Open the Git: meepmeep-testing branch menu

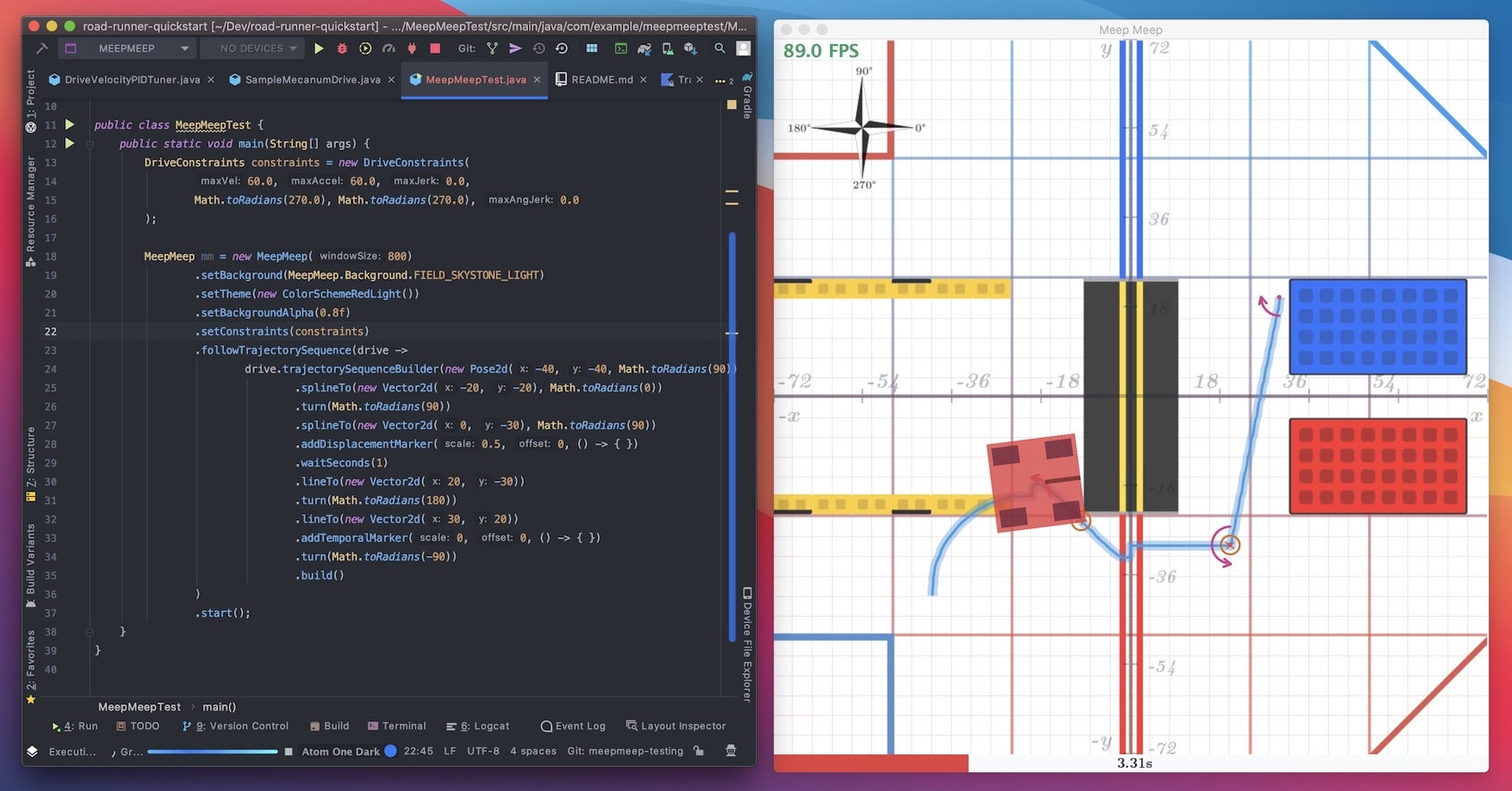point(625,751)
